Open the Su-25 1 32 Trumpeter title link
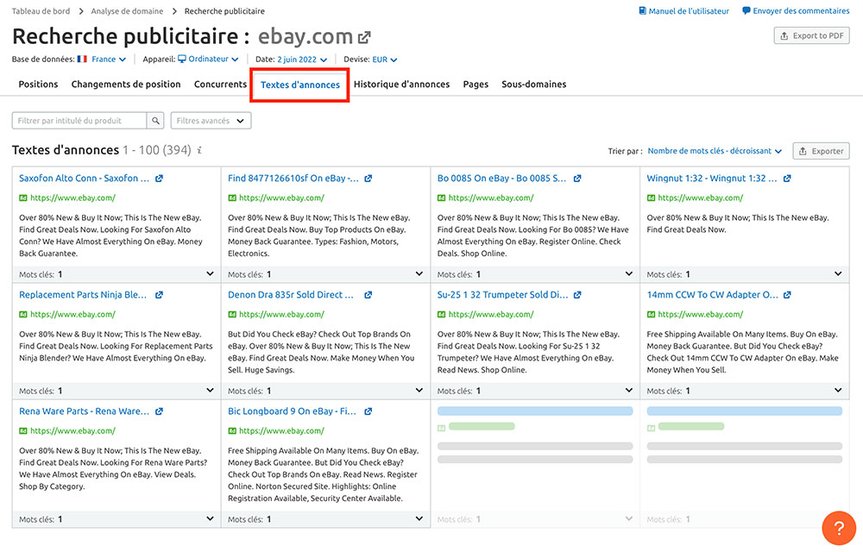The width and height of the screenshot is (863, 552). coord(502,295)
